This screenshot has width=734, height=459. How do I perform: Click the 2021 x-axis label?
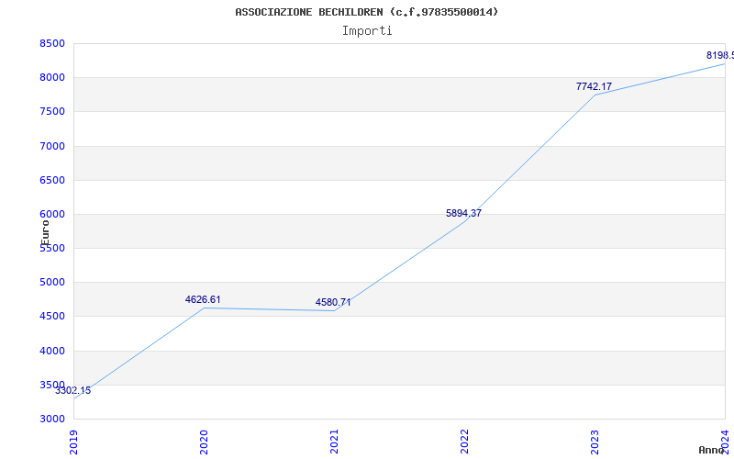coord(334,442)
